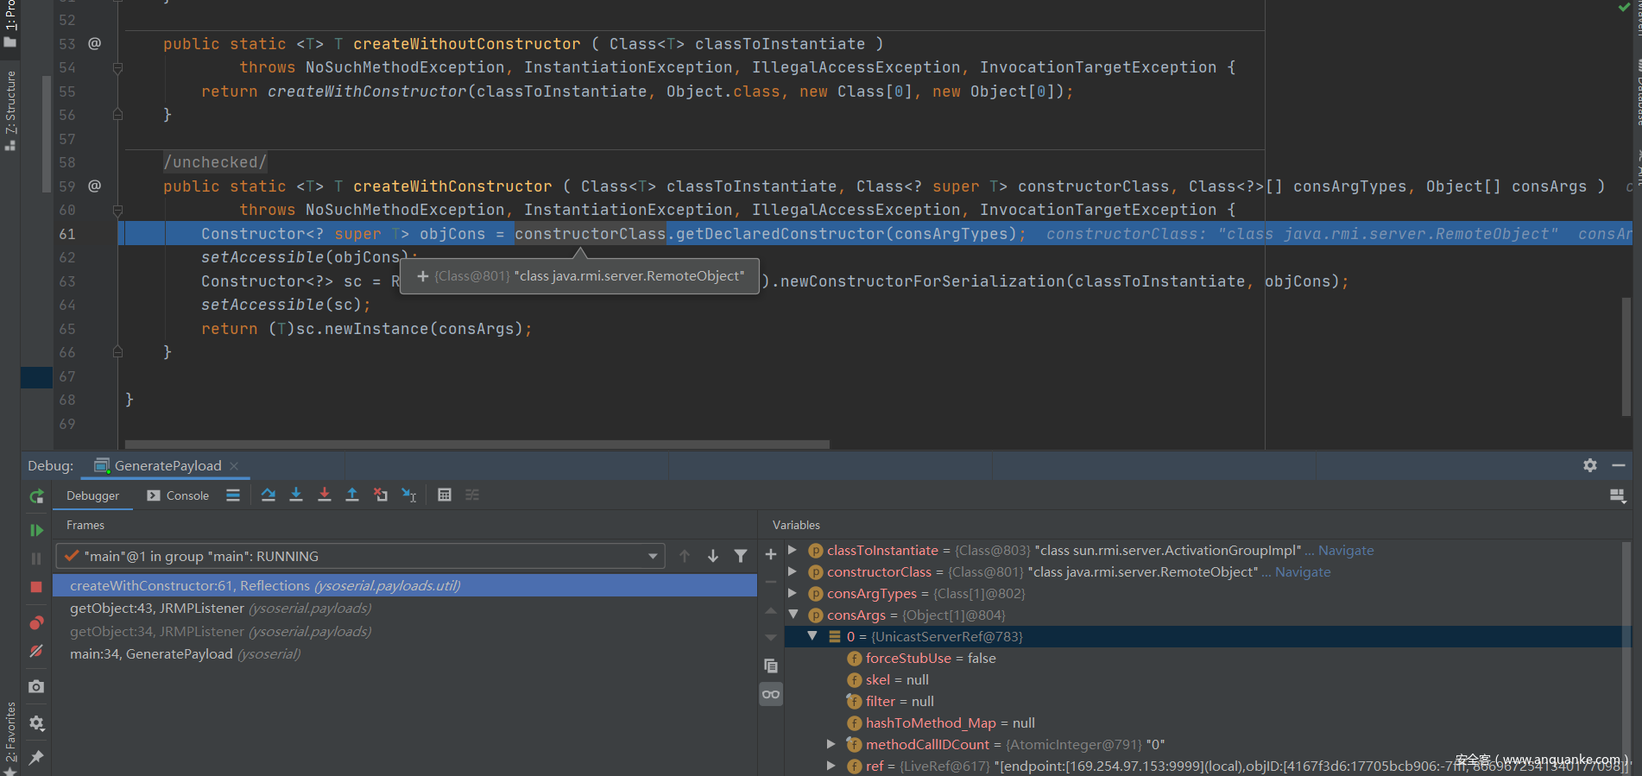Toggle the glasses watches-in-variables button
The height and width of the screenshot is (776, 1642).
tap(771, 695)
